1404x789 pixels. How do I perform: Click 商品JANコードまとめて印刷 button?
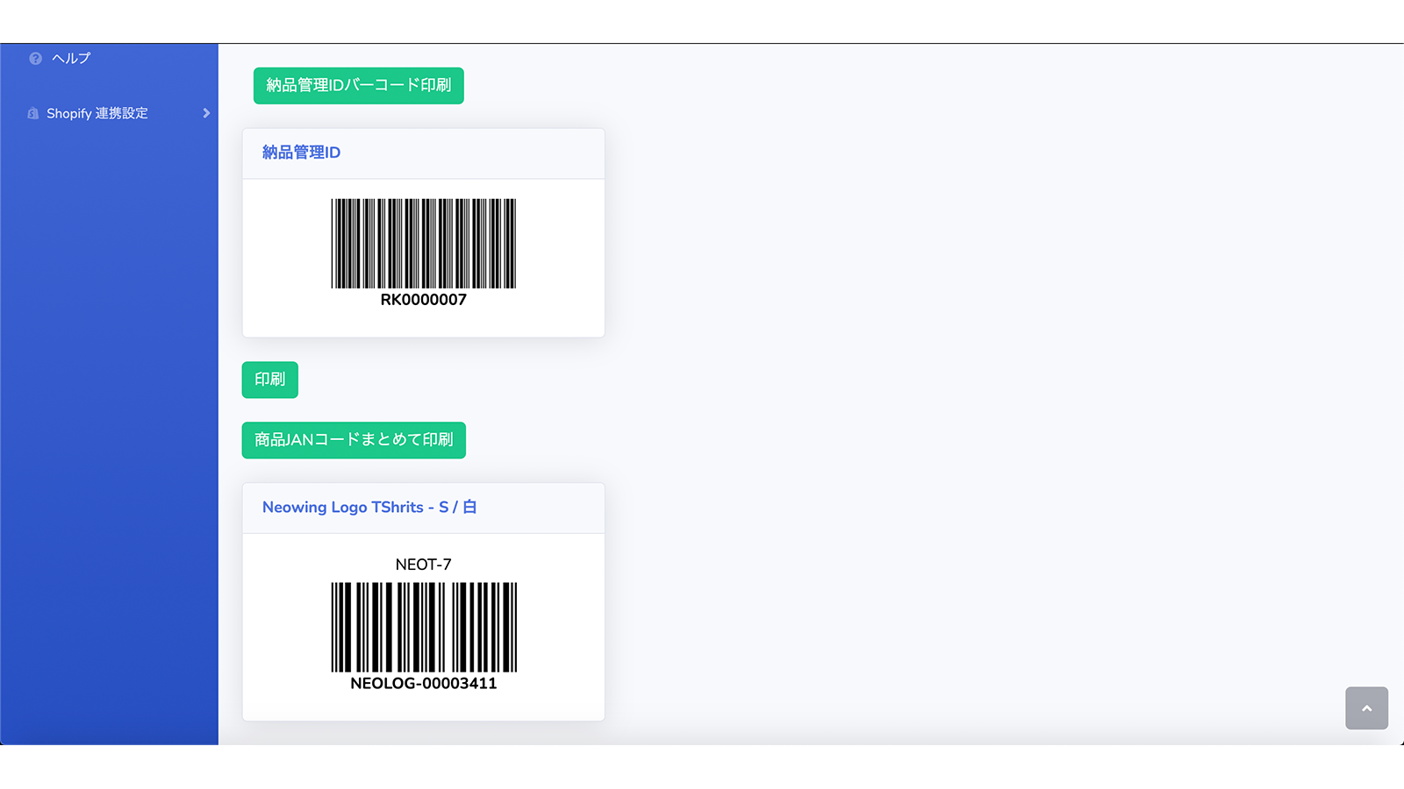pyautogui.click(x=354, y=440)
